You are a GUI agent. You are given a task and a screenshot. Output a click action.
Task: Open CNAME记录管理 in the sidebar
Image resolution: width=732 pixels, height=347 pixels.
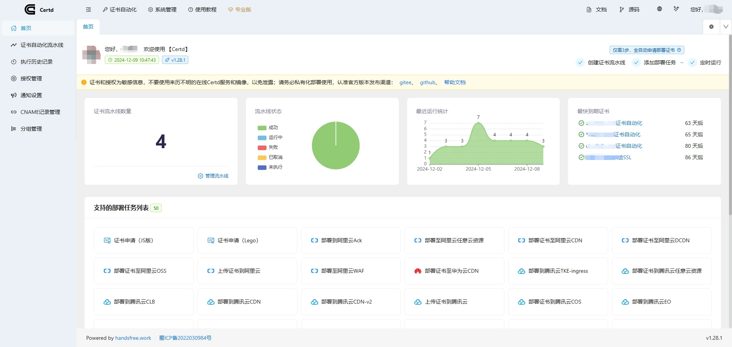click(38, 112)
